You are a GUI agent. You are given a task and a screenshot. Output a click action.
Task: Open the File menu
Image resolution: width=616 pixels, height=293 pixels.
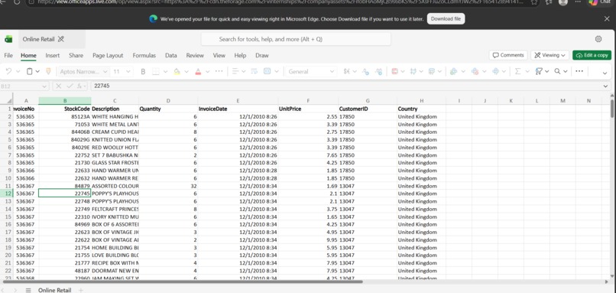[x=8, y=55]
